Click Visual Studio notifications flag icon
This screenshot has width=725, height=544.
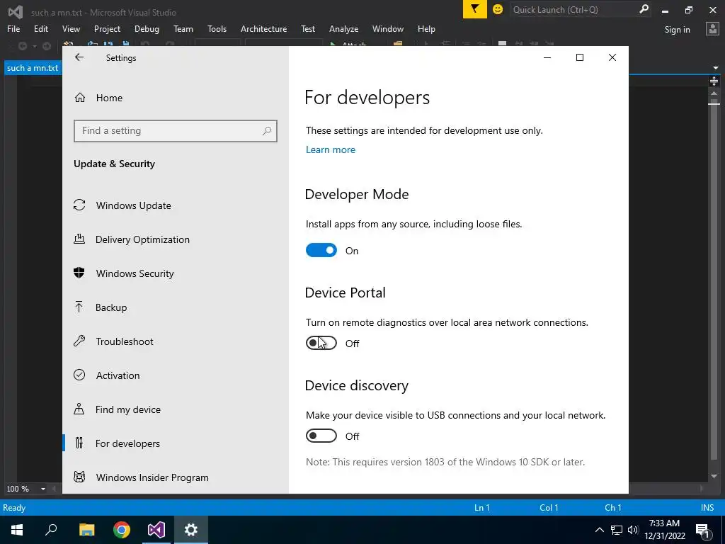click(x=474, y=9)
